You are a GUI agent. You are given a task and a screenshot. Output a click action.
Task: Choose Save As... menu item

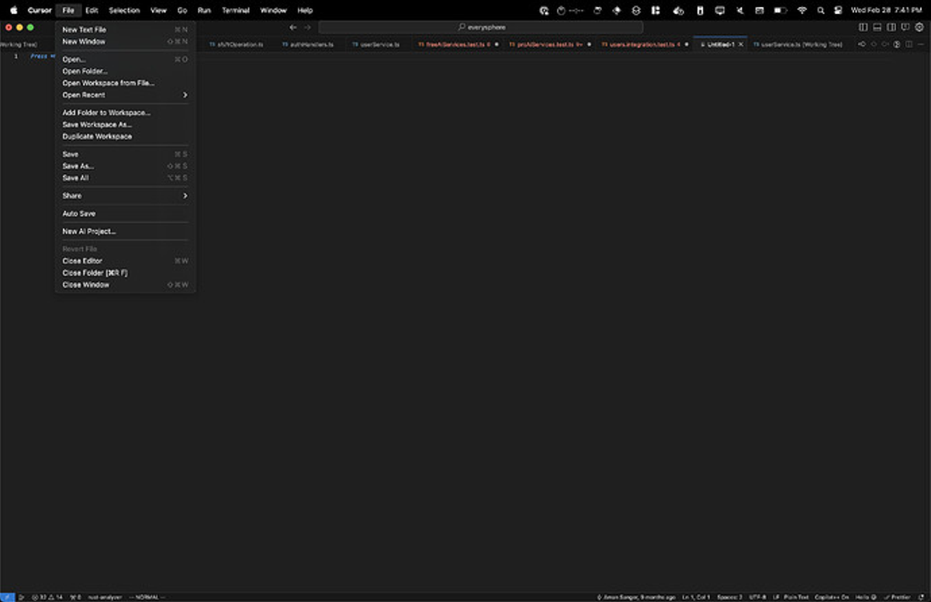click(x=125, y=166)
